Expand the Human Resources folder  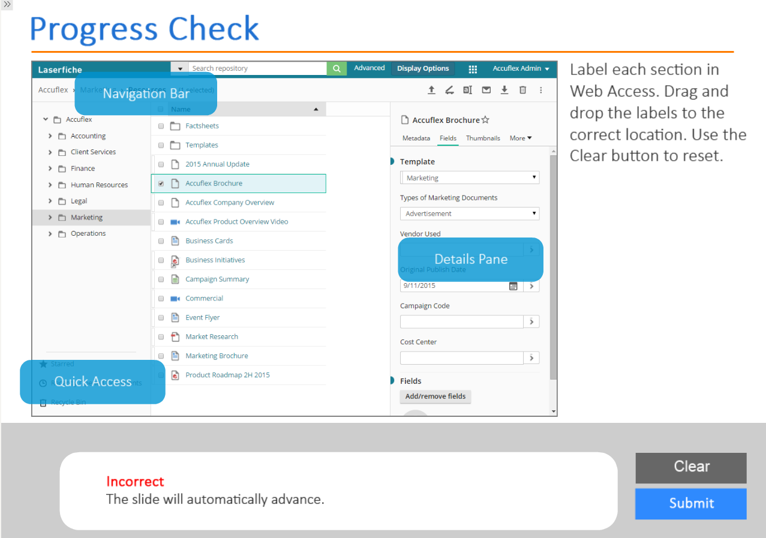coord(50,185)
